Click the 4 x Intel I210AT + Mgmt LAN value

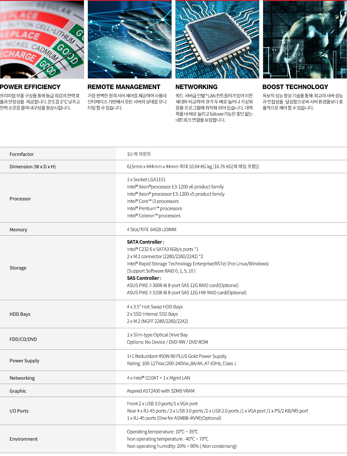pos(158,378)
